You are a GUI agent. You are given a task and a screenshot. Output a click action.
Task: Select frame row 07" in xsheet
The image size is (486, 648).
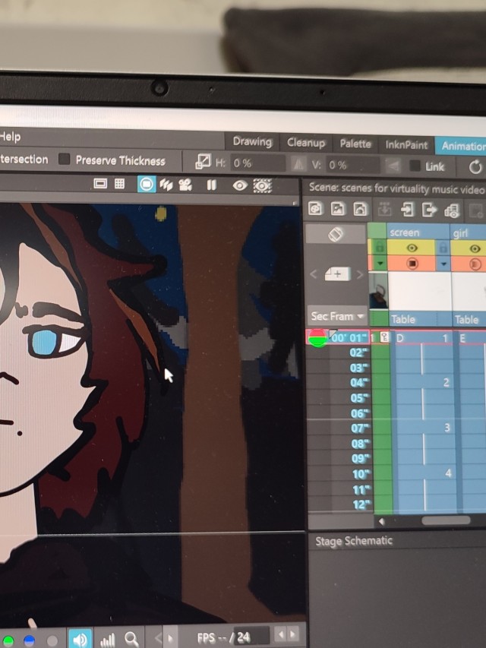(x=359, y=428)
